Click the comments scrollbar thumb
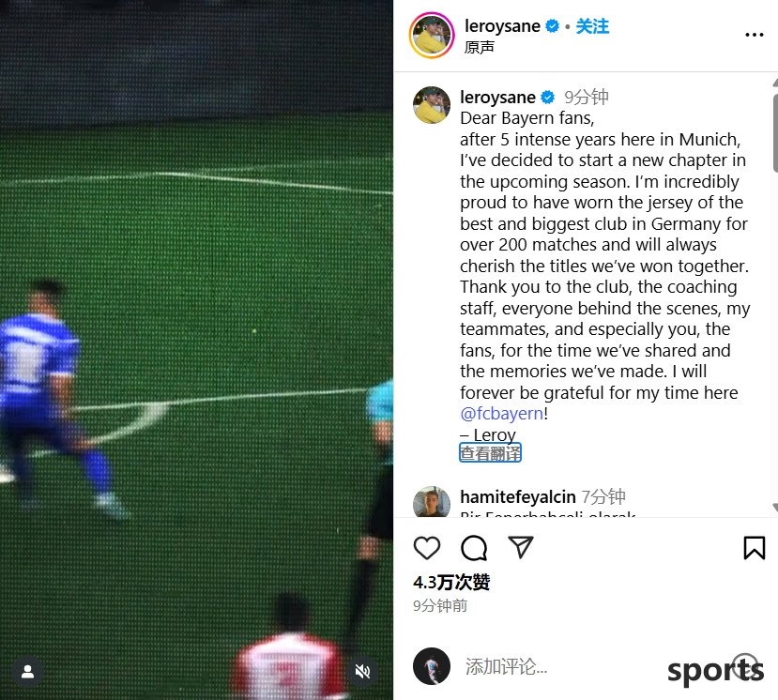778x700 pixels. click(x=775, y=132)
